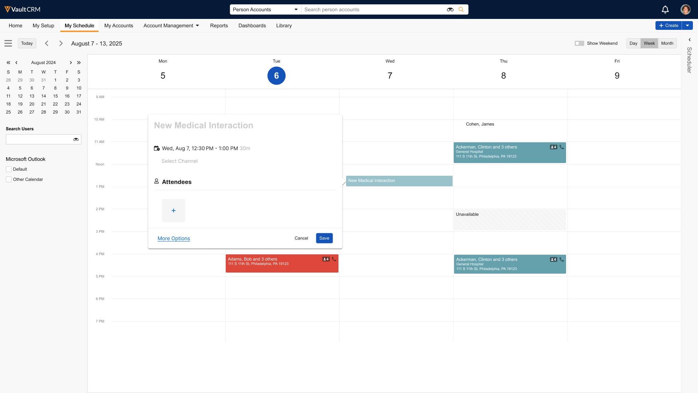
Task: Click binoculars icon in Search Users
Action: tap(76, 139)
